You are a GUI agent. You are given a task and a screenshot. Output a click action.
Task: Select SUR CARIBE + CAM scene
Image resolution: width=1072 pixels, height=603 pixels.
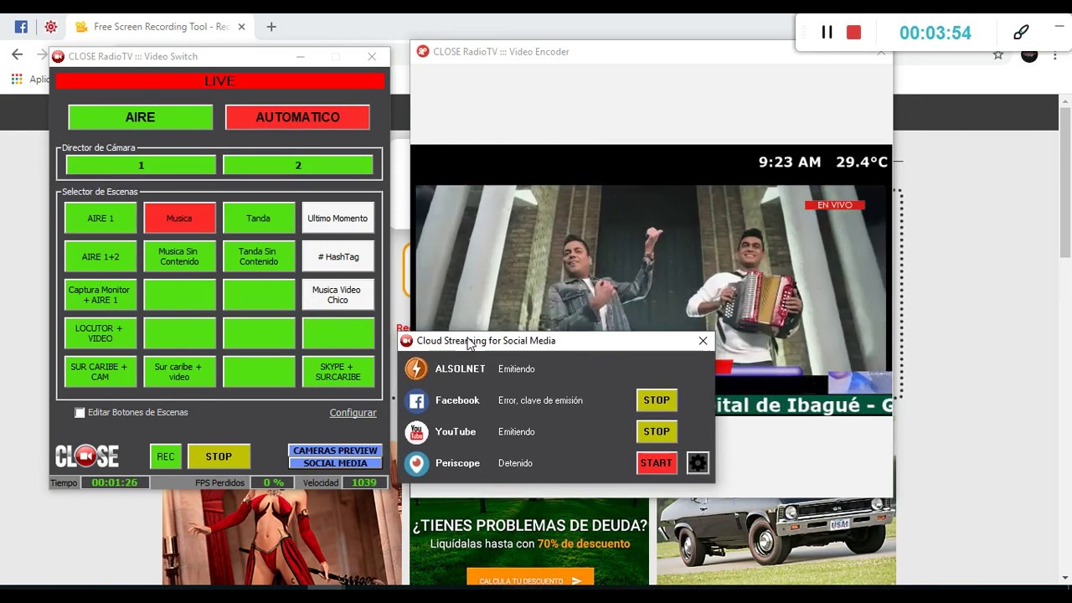point(100,372)
